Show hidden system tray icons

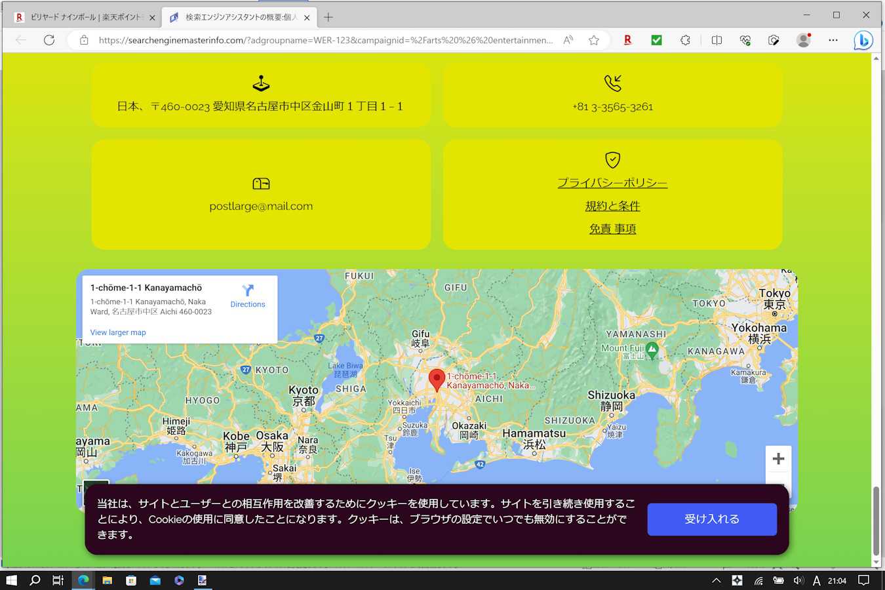coord(716,580)
